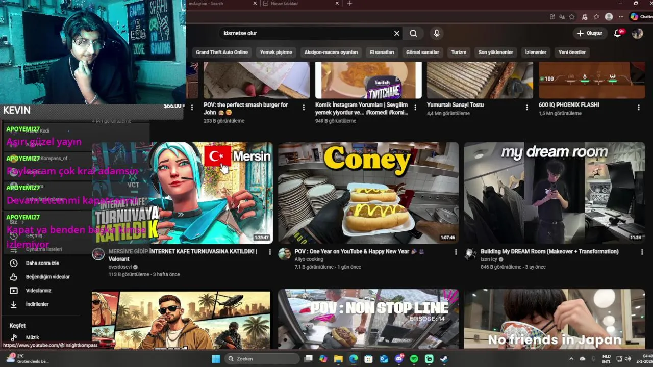Switch to the 'instagram - Search' browser tab
The height and width of the screenshot is (367, 653).
click(x=219, y=3)
